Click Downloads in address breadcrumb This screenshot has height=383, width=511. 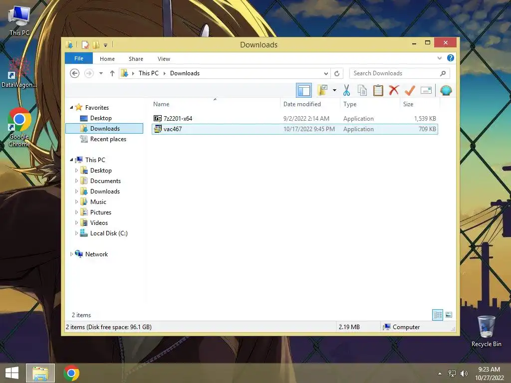pos(185,73)
